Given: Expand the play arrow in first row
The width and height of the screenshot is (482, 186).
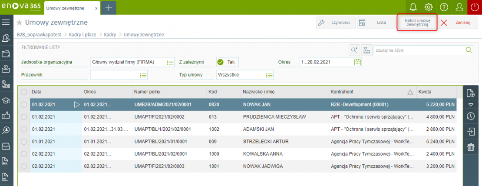Looking at the screenshot, I should (76, 105).
